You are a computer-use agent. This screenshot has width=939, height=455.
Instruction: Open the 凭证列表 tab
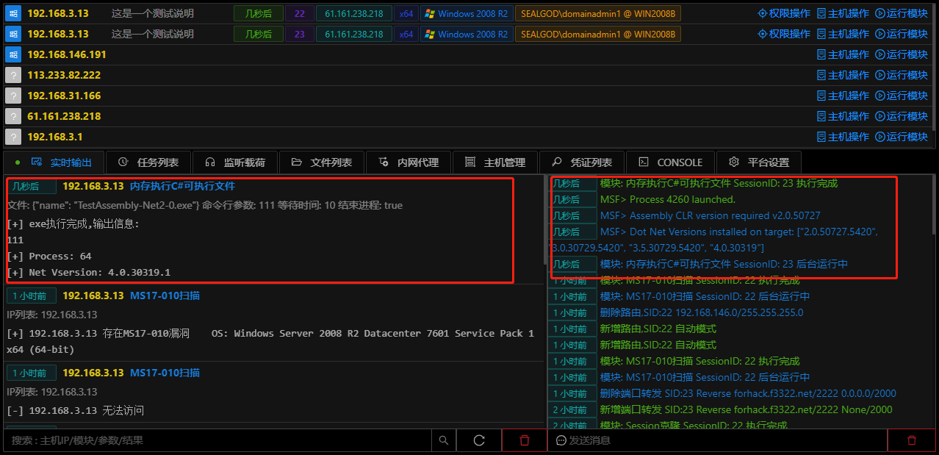581,162
